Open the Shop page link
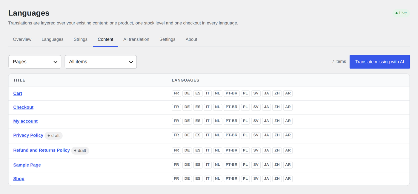This screenshot has width=418, height=194. coord(19,179)
